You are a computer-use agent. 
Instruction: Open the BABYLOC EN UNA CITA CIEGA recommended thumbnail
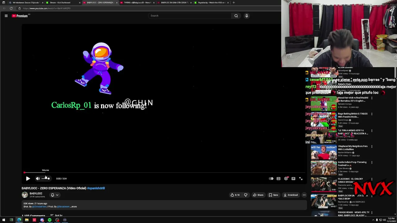pos(324,201)
